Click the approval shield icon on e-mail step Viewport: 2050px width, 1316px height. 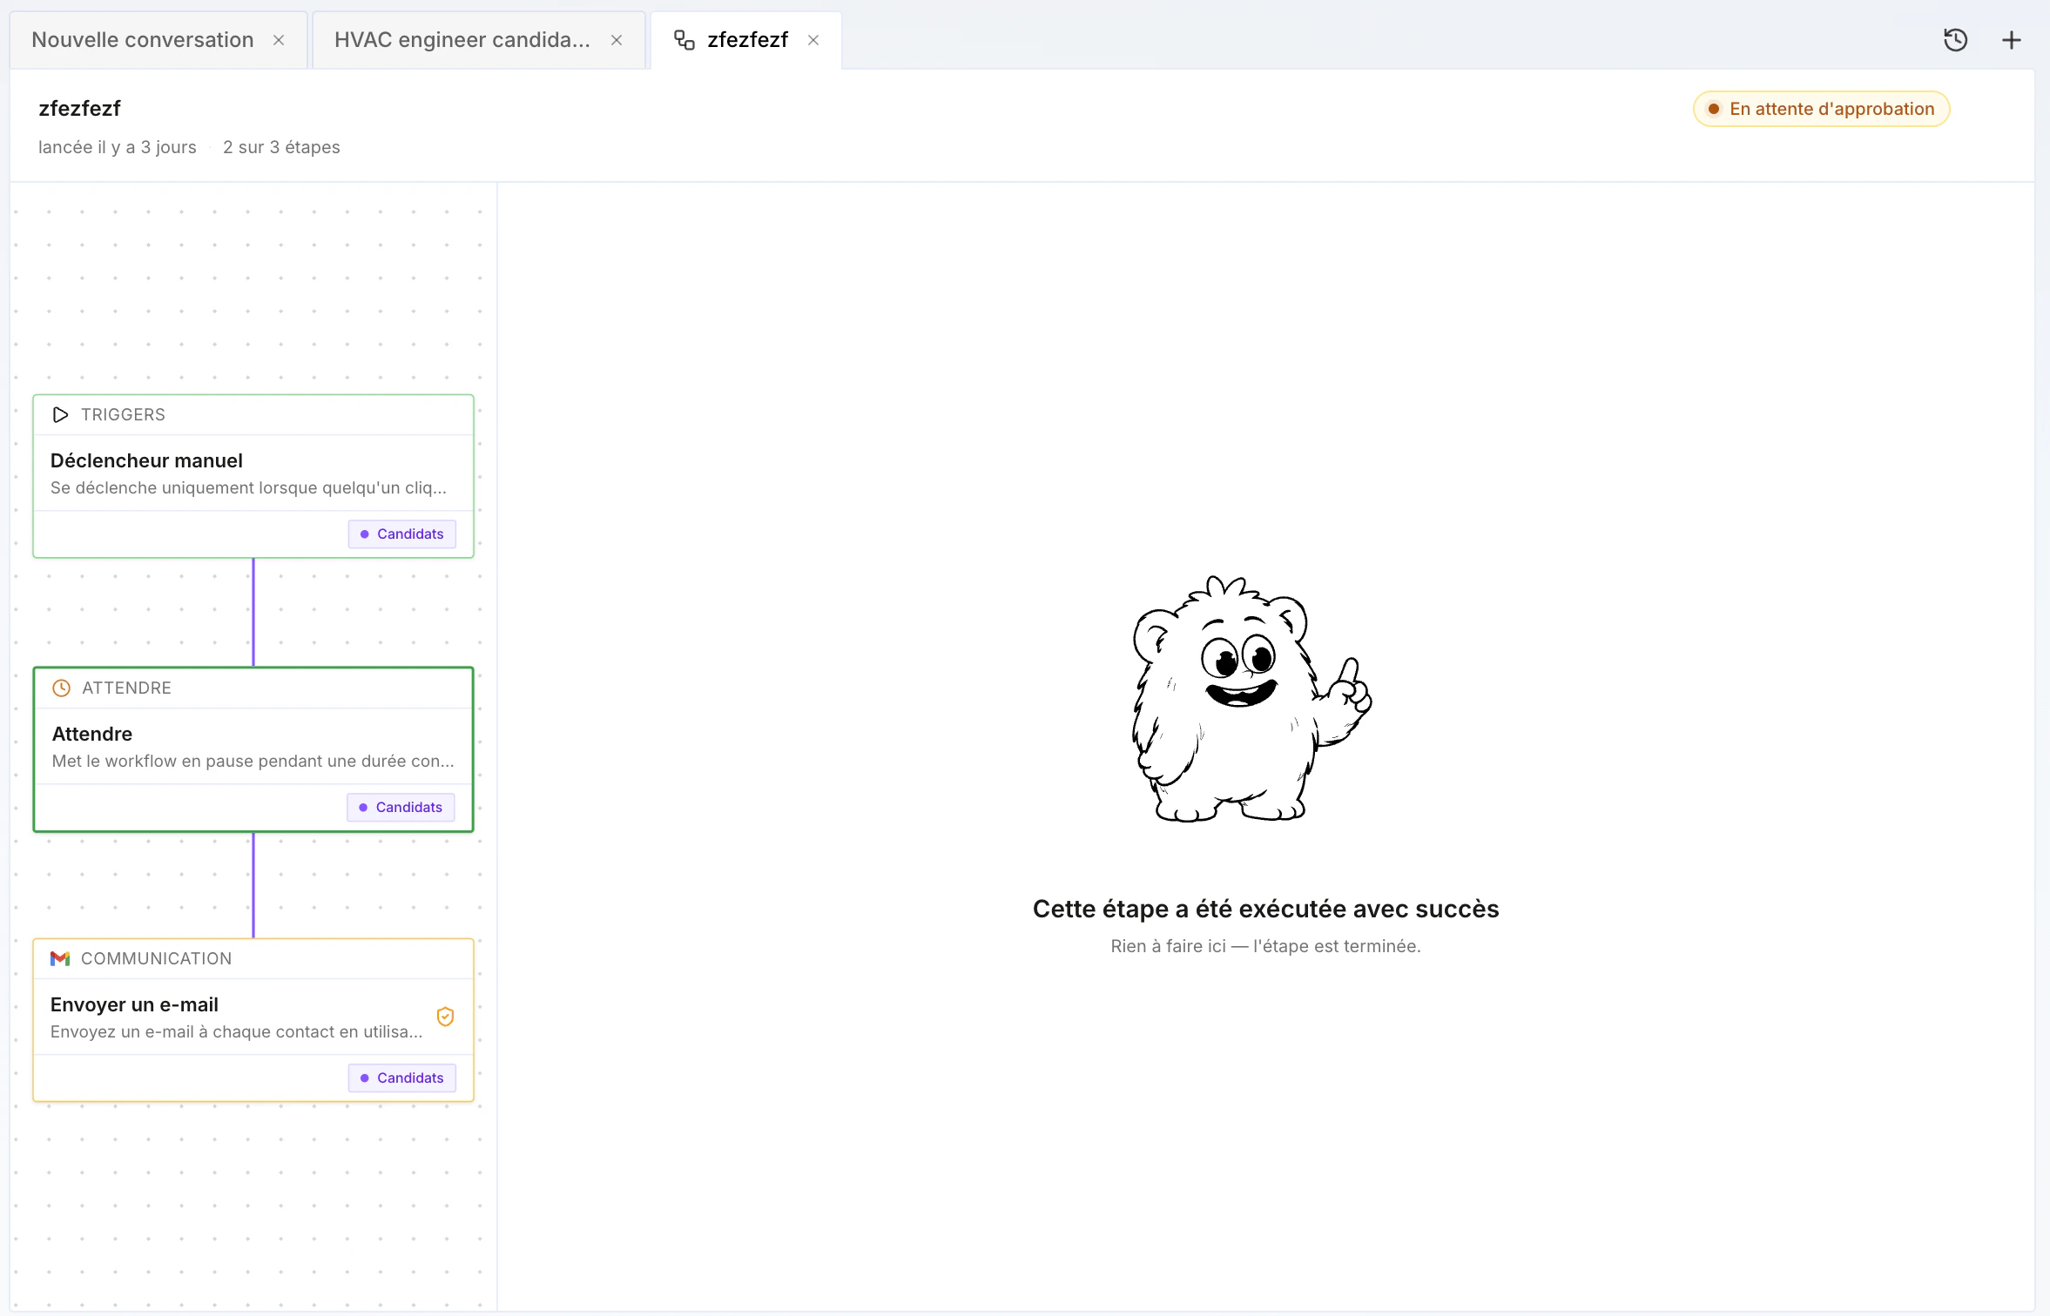click(x=445, y=1017)
